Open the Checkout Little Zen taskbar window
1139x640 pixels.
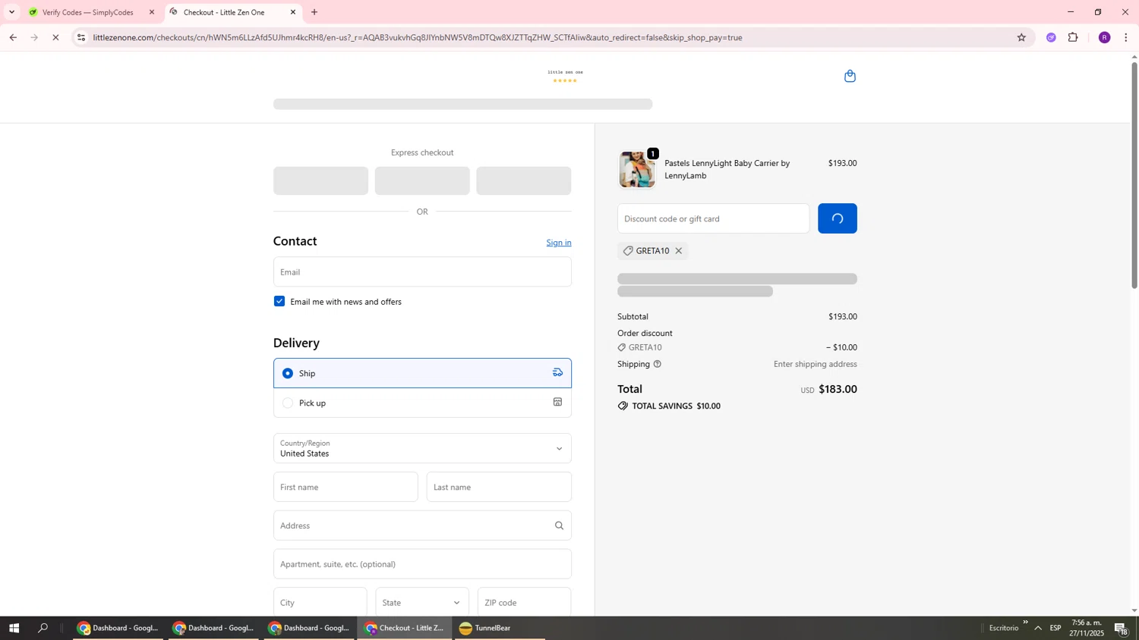tap(405, 628)
